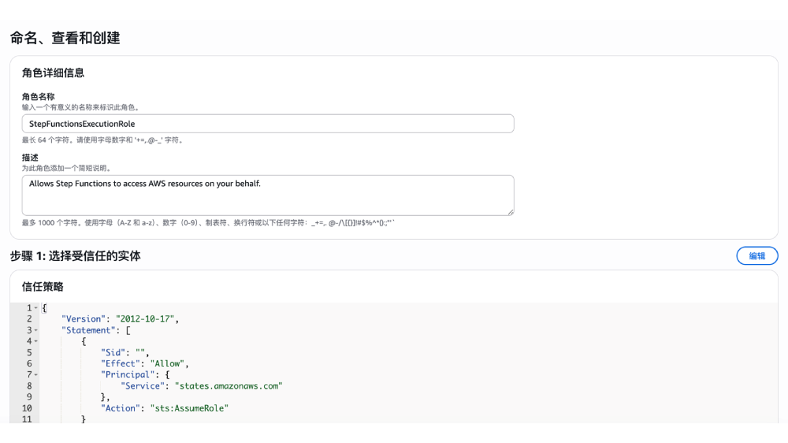Click the 角色名称 input field
The height and width of the screenshot is (443, 788).
tap(268, 124)
